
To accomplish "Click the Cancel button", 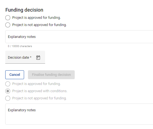I will click(15, 75).
